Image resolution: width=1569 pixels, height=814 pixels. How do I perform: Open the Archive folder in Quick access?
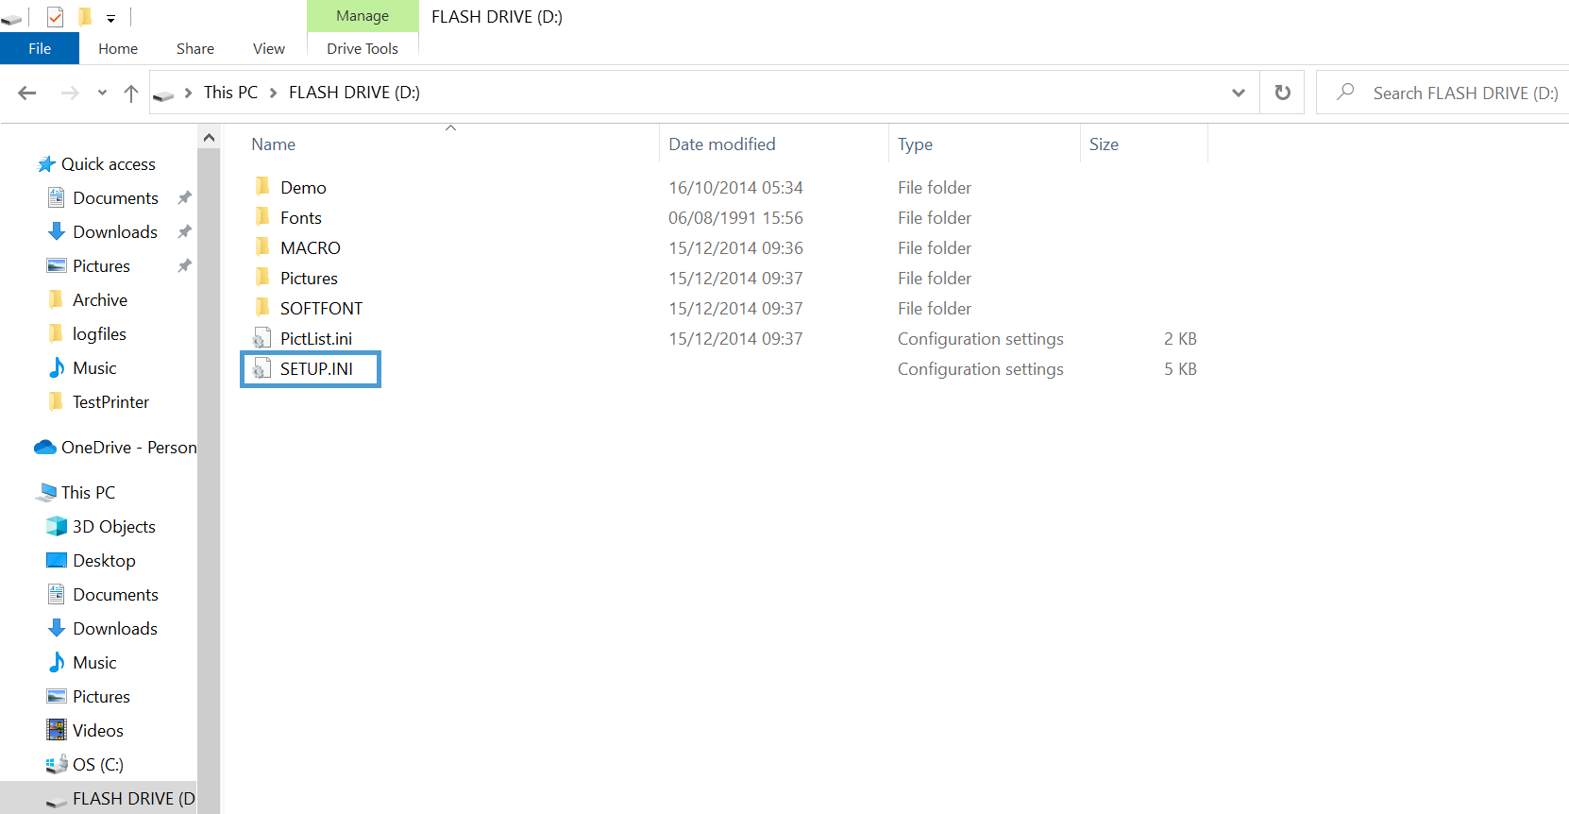pos(100,300)
